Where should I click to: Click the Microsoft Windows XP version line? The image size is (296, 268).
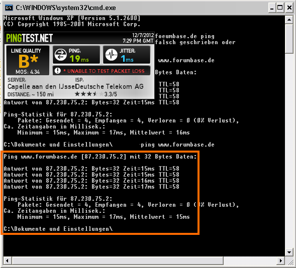[72, 18]
